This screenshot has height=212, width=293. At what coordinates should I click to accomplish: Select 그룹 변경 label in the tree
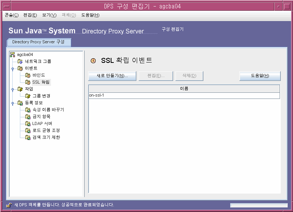click(x=41, y=96)
